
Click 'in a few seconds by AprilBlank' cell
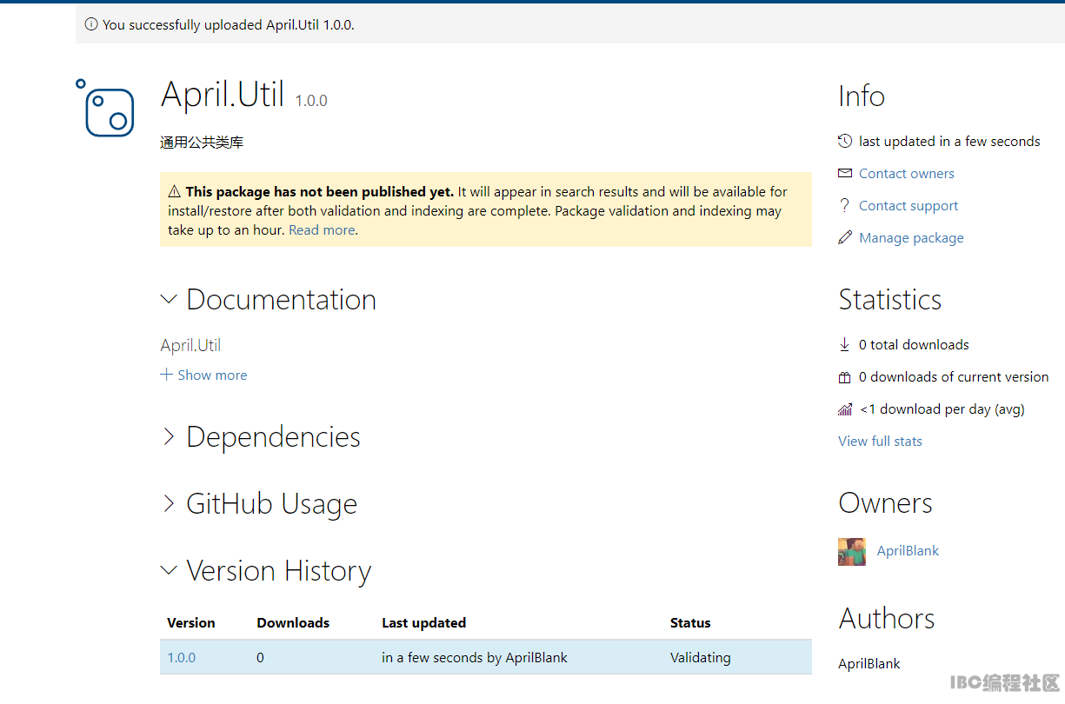click(475, 657)
